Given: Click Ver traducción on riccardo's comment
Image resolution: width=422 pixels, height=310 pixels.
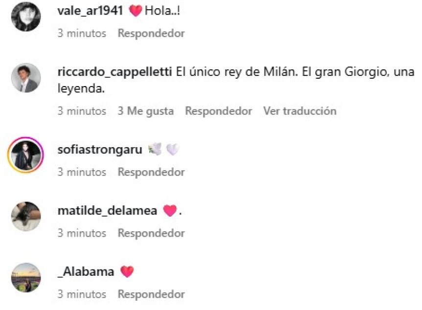Looking at the screenshot, I should pos(300,111).
